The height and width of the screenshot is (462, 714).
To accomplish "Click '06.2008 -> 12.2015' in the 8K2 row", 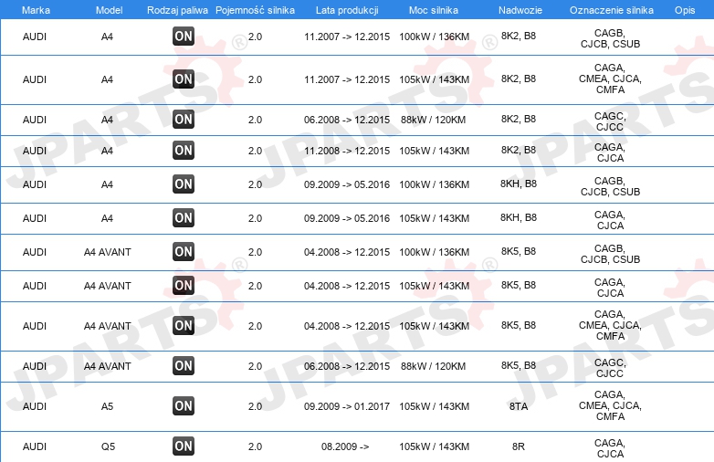I will coord(347,120).
